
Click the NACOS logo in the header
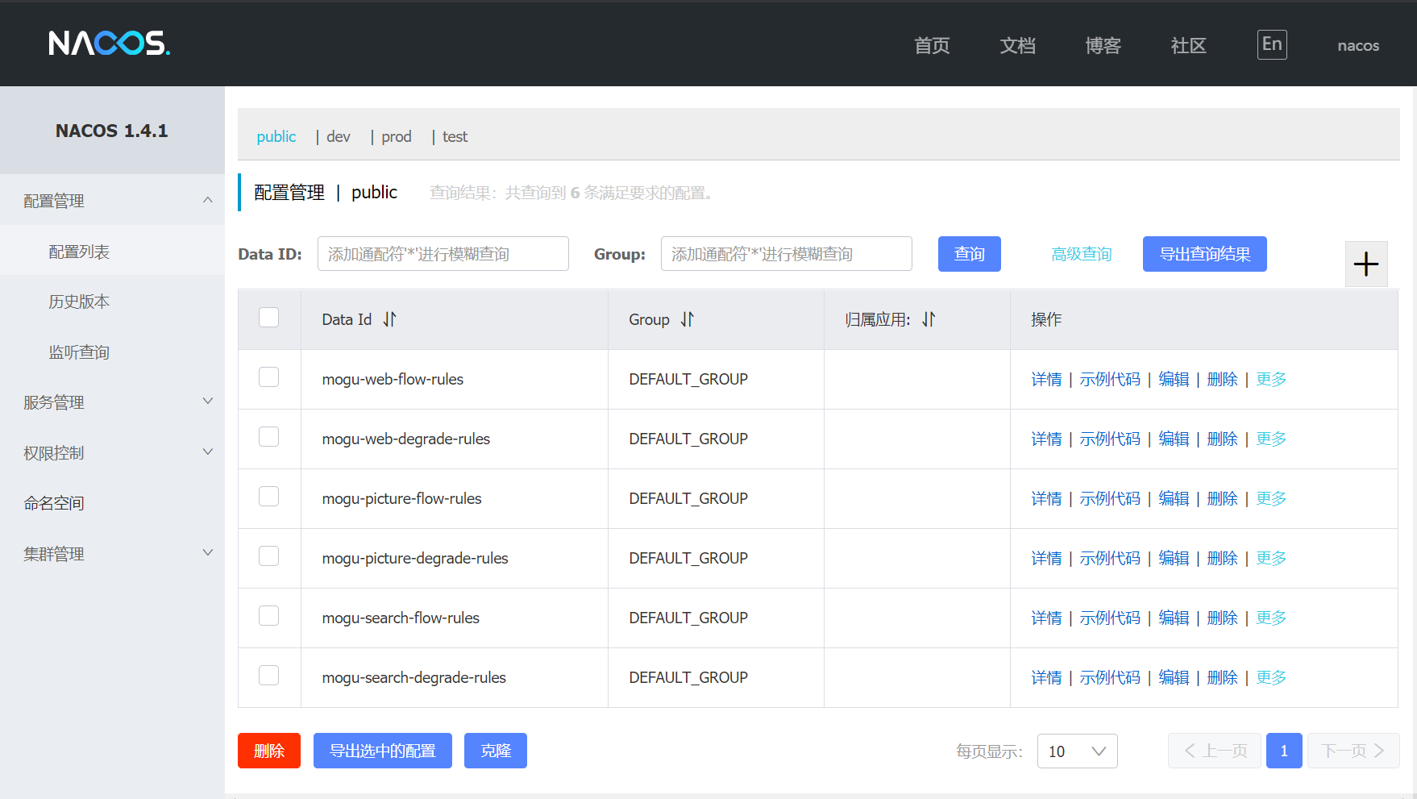[110, 44]
